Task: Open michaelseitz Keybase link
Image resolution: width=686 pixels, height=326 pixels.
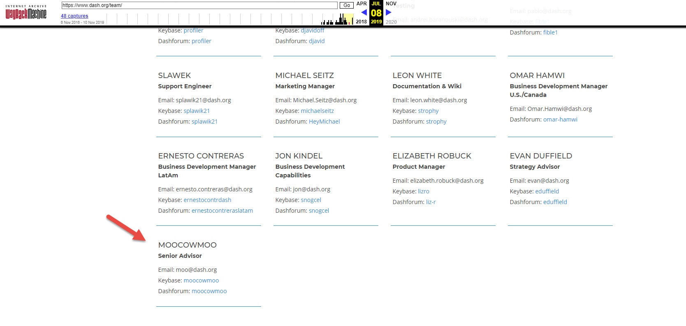Action: (x=317, y=111)
